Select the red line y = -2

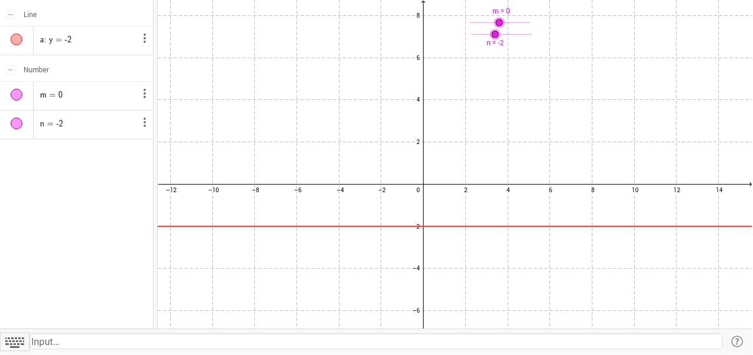[x=454, y=226]
